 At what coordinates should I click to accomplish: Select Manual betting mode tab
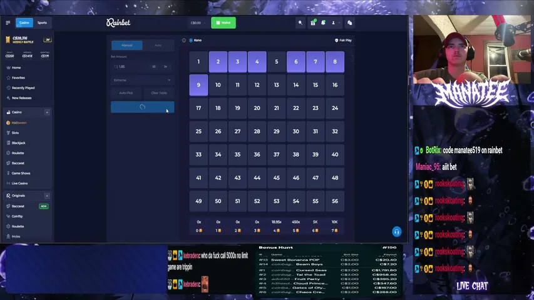tap(127, 45)
